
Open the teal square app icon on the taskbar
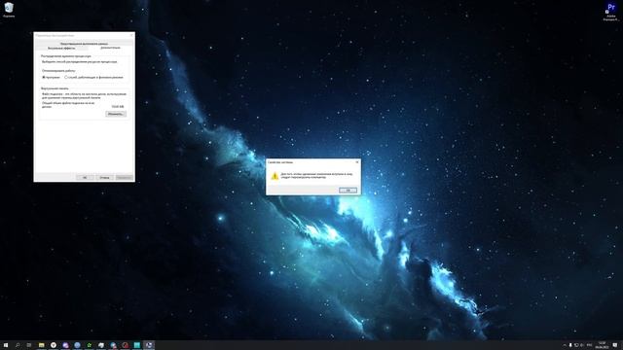137,345
